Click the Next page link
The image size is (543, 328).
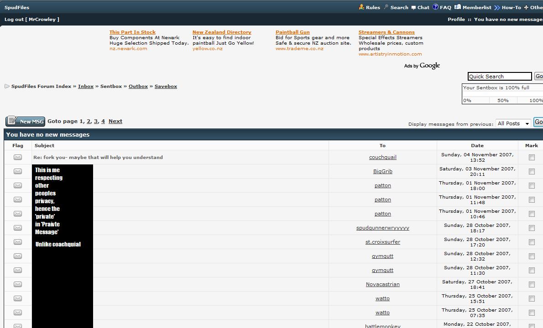coord(115,121)
